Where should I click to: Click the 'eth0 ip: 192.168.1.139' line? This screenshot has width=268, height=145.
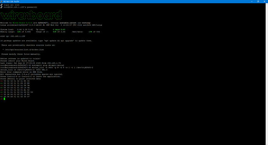click(x=13, y=36)
